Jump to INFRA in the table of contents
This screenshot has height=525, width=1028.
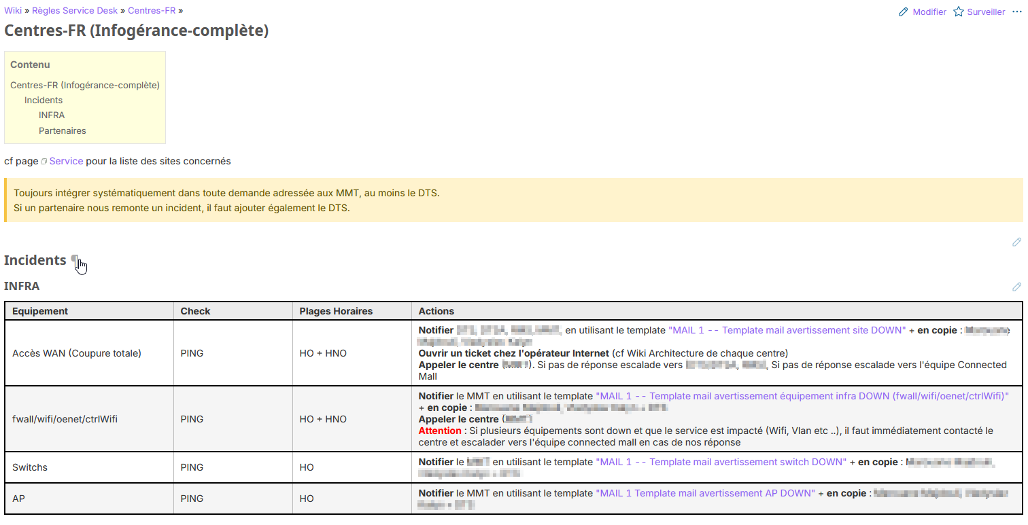pos(52,115)
